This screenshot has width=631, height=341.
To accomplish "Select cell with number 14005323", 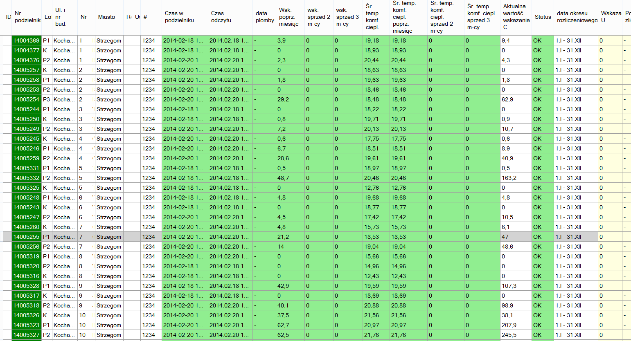I will point(27,325).
